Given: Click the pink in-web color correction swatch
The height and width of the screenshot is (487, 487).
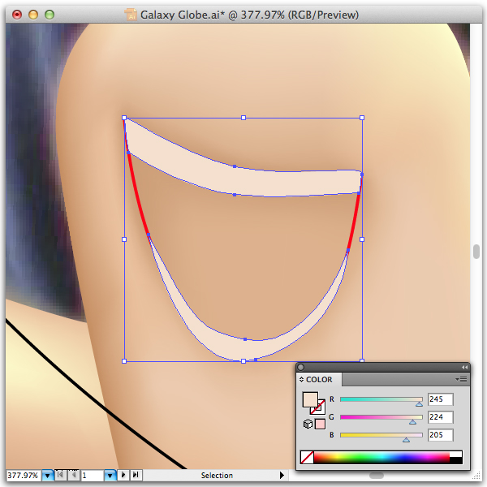Looking at the screenshot, I should (x=320, y=424).
